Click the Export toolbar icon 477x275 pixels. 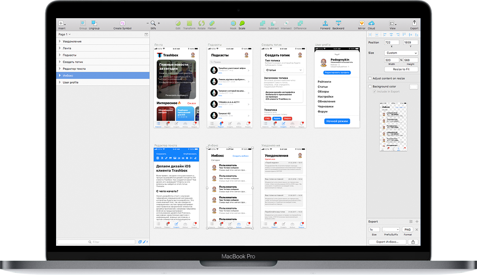point(414,23)
